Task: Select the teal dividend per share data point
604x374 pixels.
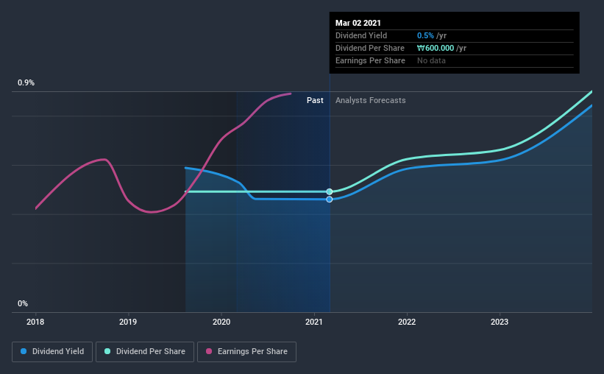Action: [330, 191]
